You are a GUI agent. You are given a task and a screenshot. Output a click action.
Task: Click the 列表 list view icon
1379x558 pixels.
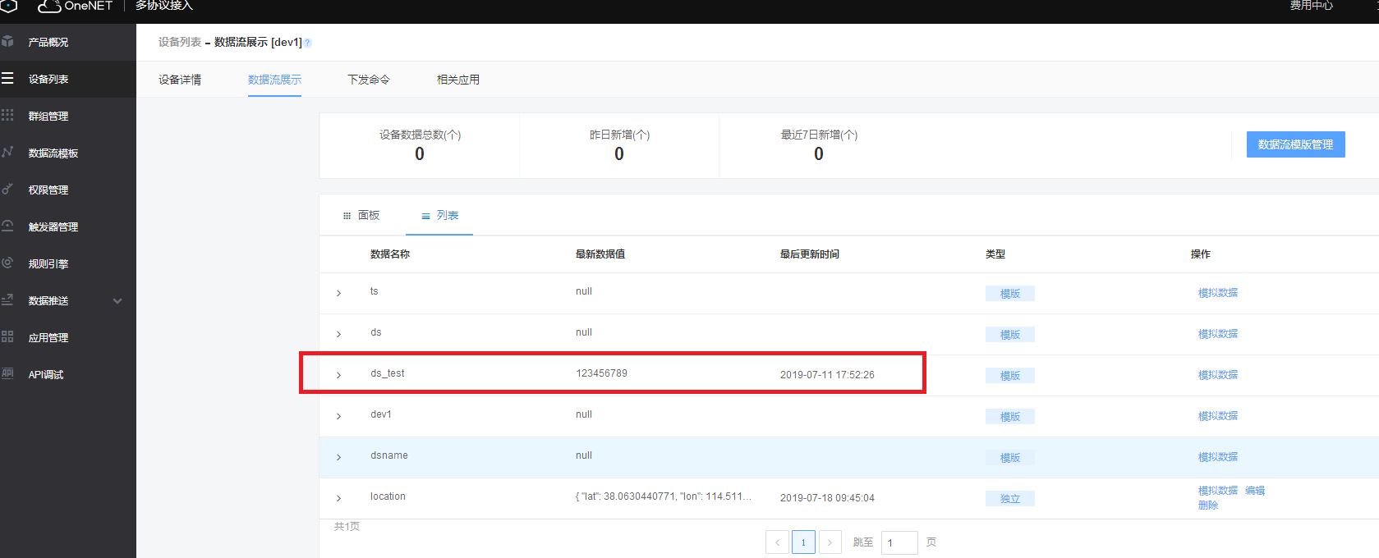point(425,216)
